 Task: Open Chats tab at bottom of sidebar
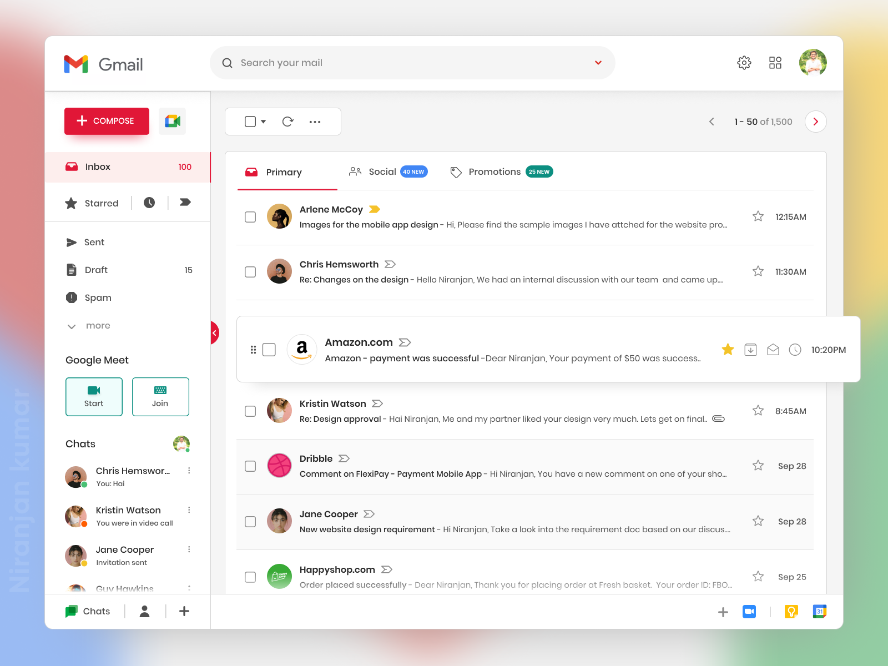[88, 611]
